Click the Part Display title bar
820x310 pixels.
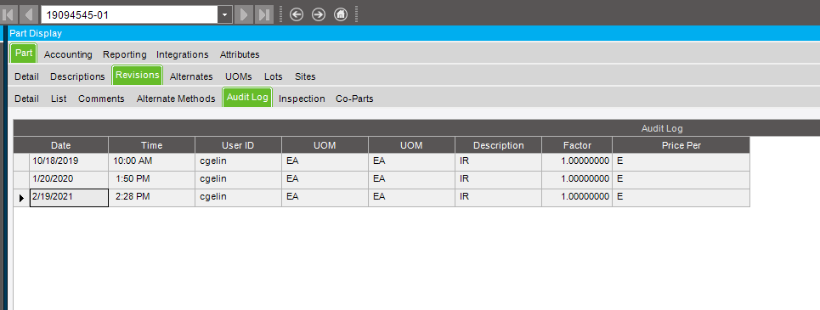(414, 33)
